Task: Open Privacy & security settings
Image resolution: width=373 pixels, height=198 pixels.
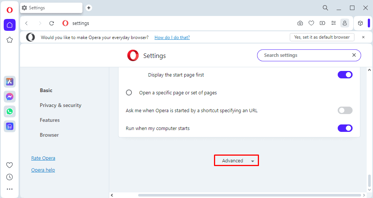Action: tap(61, 105)
